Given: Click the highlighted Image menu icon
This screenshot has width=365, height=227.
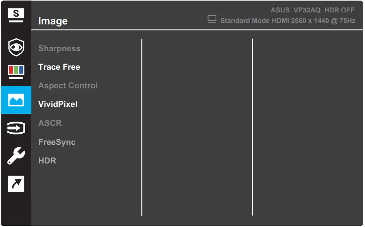Looking at the screenshot, I should [x=16, y=100].
